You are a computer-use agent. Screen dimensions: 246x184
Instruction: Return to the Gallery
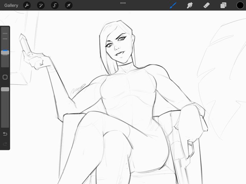[x=11, y=5]
